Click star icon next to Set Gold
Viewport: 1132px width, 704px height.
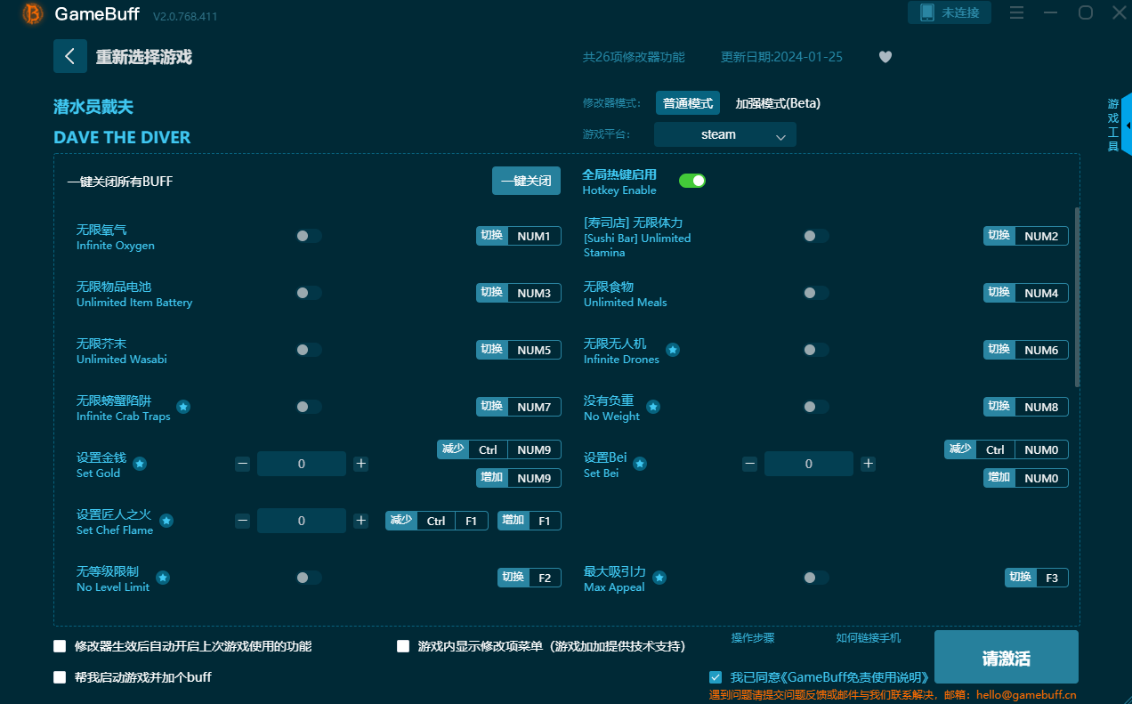[x=140, y=464]
